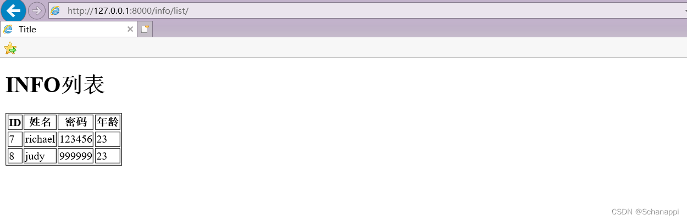Close the Title tab
Viewport: 687px width, 221px height.
click(130, 29)
